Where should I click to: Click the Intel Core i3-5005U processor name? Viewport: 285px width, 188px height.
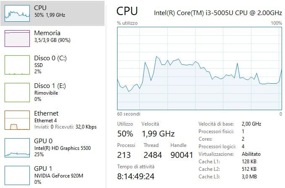tap(218, 12)
